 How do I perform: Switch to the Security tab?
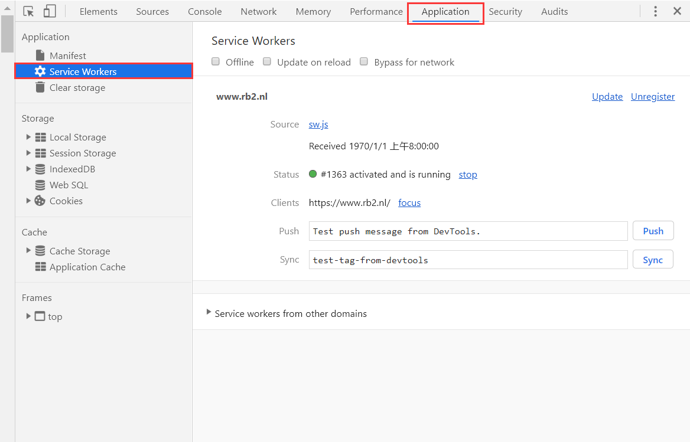(505, 11)
